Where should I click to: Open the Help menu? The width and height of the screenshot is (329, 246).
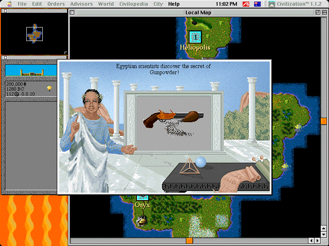(174, 4)
